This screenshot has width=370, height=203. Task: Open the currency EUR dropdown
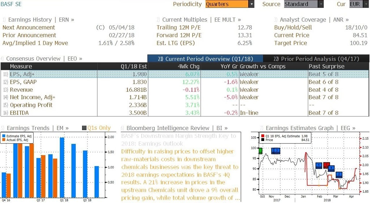[359, 4]
